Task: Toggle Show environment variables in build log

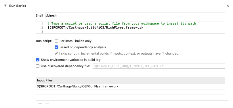Action: (38, 60)
